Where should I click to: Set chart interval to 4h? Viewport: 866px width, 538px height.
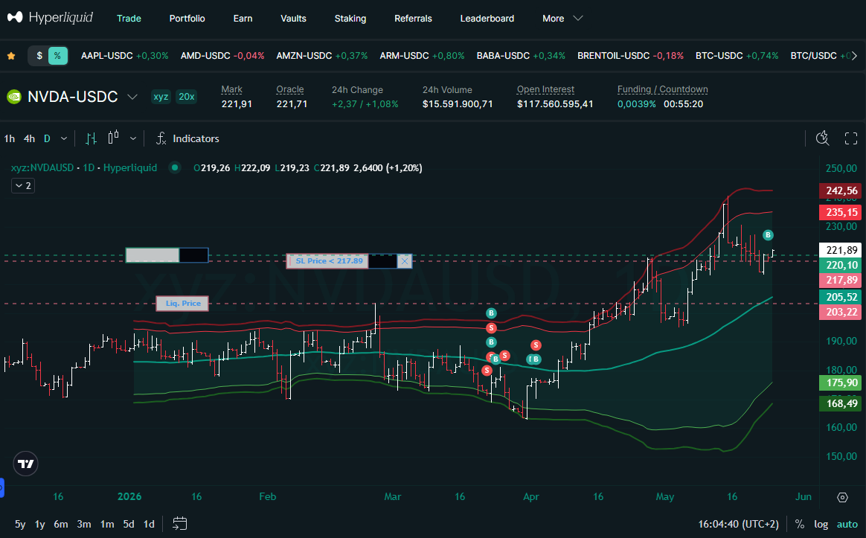(29, 138)
